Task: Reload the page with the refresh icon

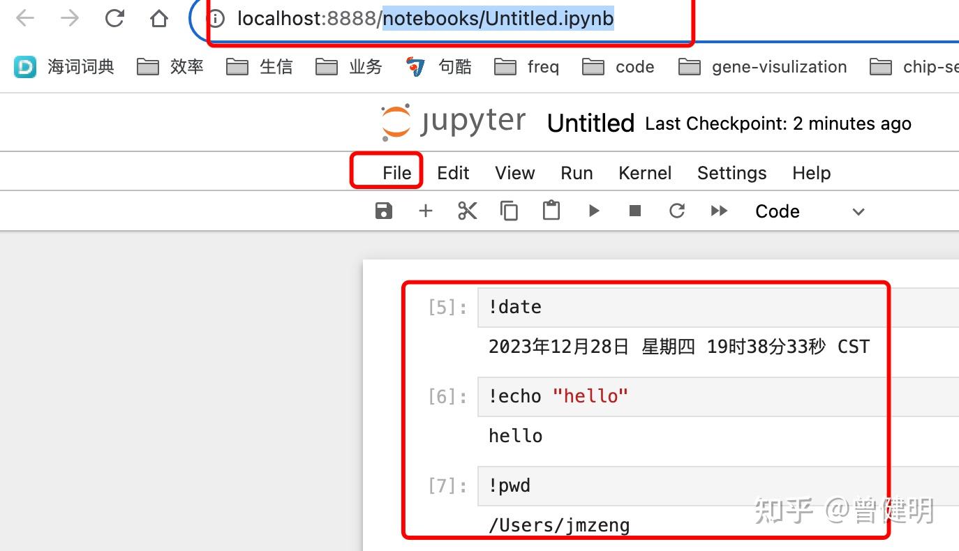Action: (114, 19)
